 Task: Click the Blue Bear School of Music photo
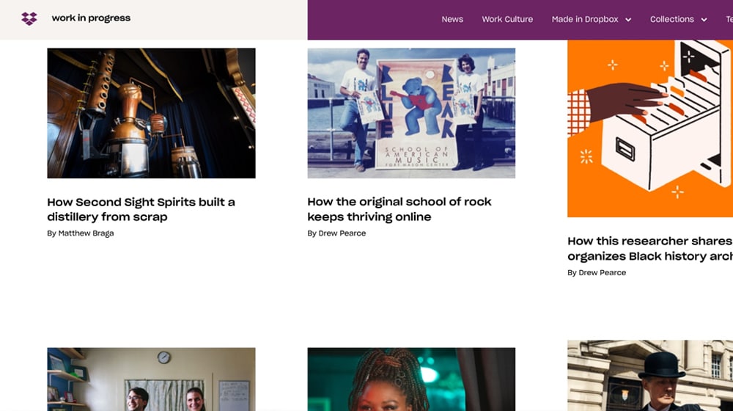411,113
